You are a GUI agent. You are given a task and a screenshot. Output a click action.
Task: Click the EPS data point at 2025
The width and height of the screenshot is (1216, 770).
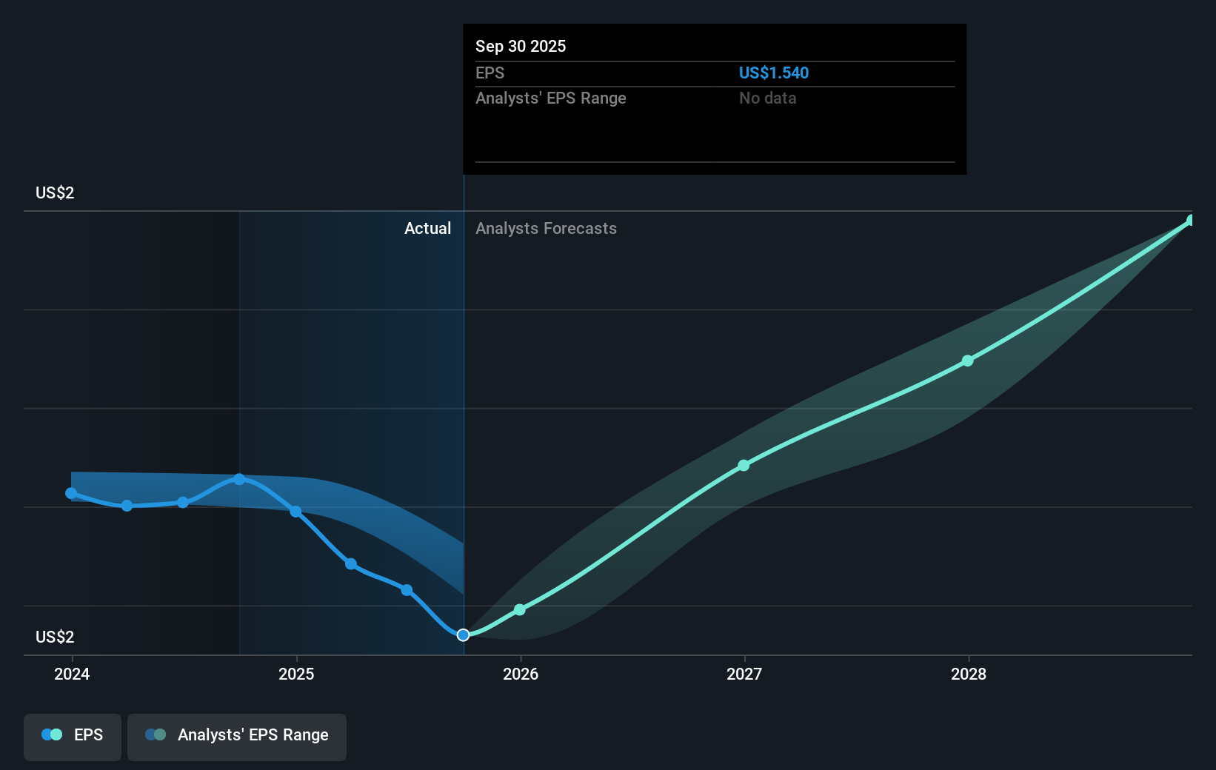point(295,512)
